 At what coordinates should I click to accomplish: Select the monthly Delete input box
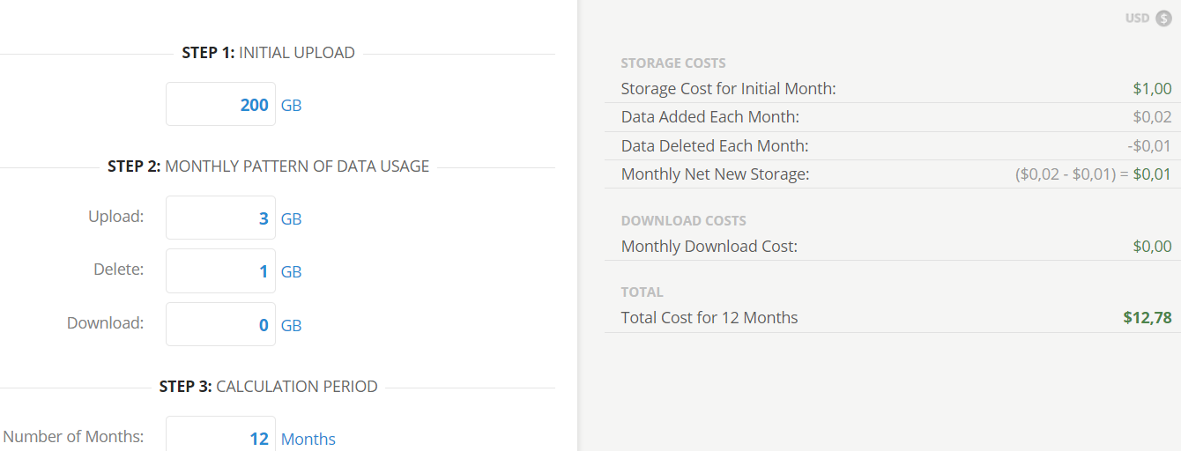point(220,271)
